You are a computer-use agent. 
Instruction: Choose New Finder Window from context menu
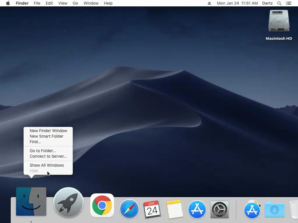[48, 131]
